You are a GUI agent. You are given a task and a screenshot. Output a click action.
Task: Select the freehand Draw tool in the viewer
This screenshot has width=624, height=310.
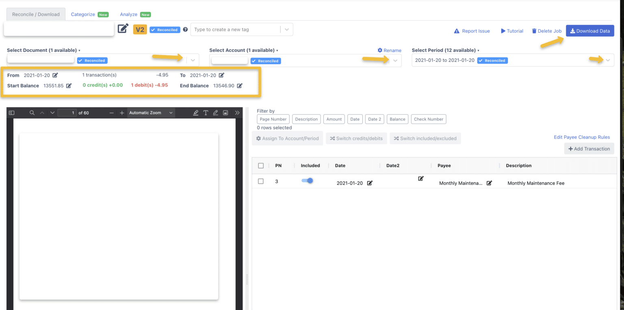click(215, 112)
